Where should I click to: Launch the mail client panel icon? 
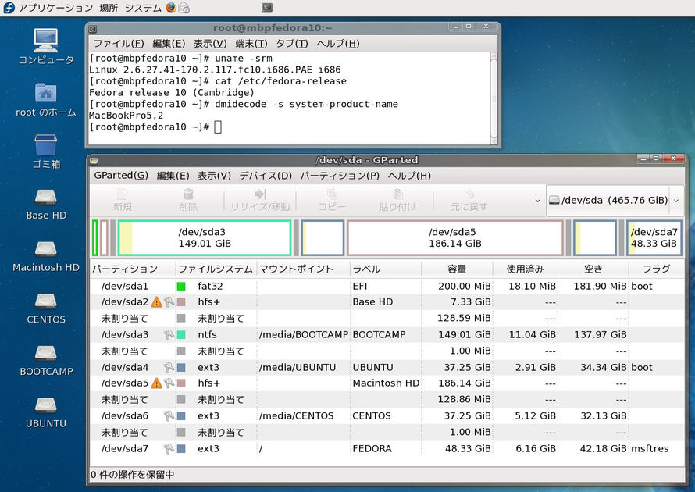(x=184, y=8)
